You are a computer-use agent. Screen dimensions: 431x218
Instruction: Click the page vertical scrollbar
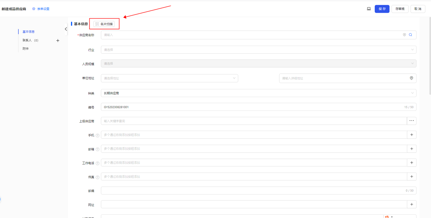coord(429,55)
